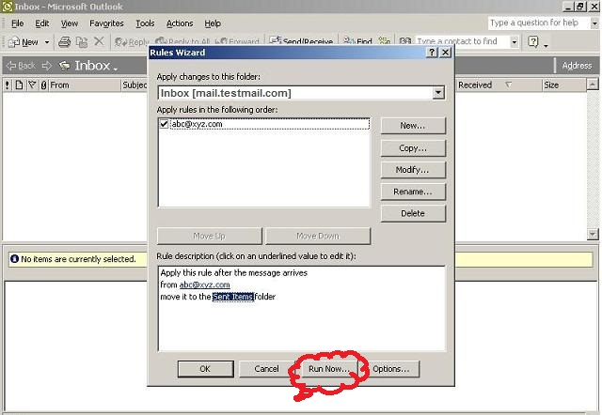602x415 pixels.
Task: Click message list scroll down arrow
Action: 593,234
